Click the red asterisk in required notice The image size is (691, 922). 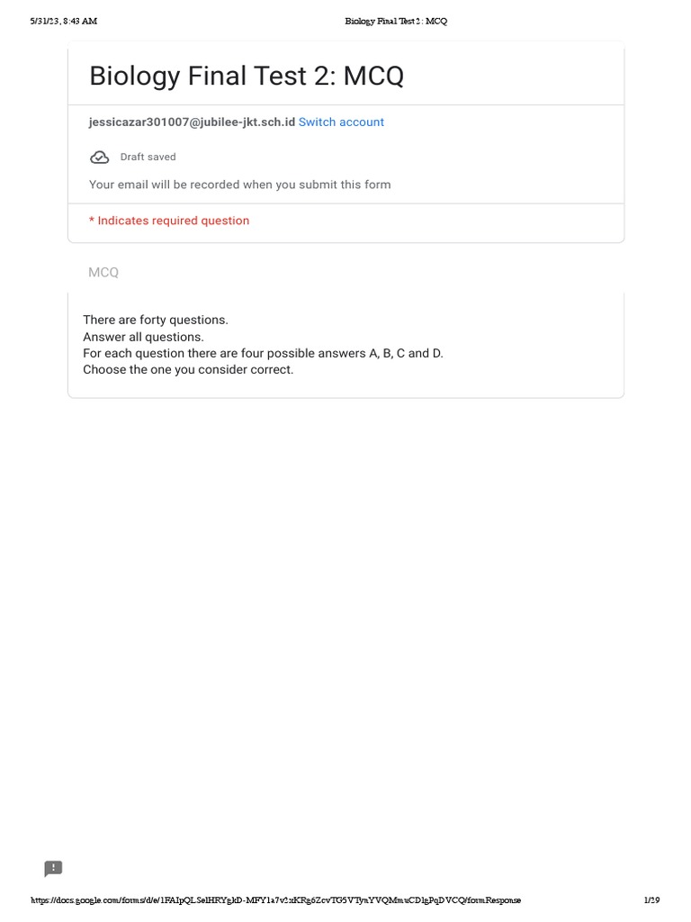(x=92, y=221)
